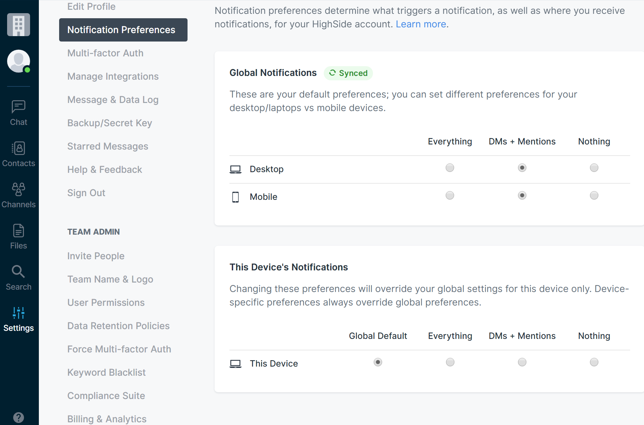
Task: Open Team Name & Logo settings
Action: tap(110, 279)
